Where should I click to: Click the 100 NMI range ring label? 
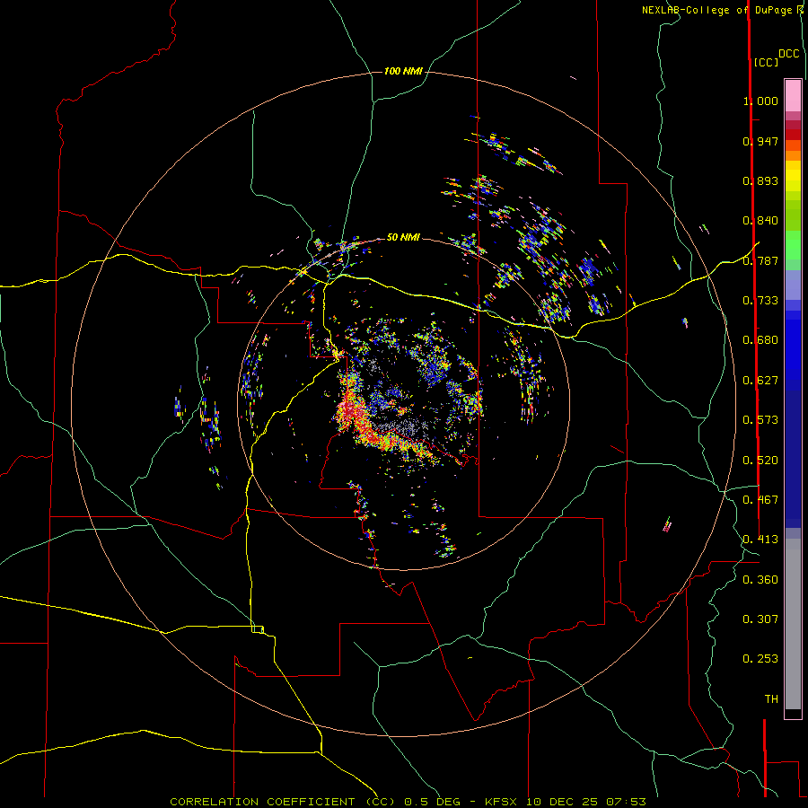[x=403, y=71]
